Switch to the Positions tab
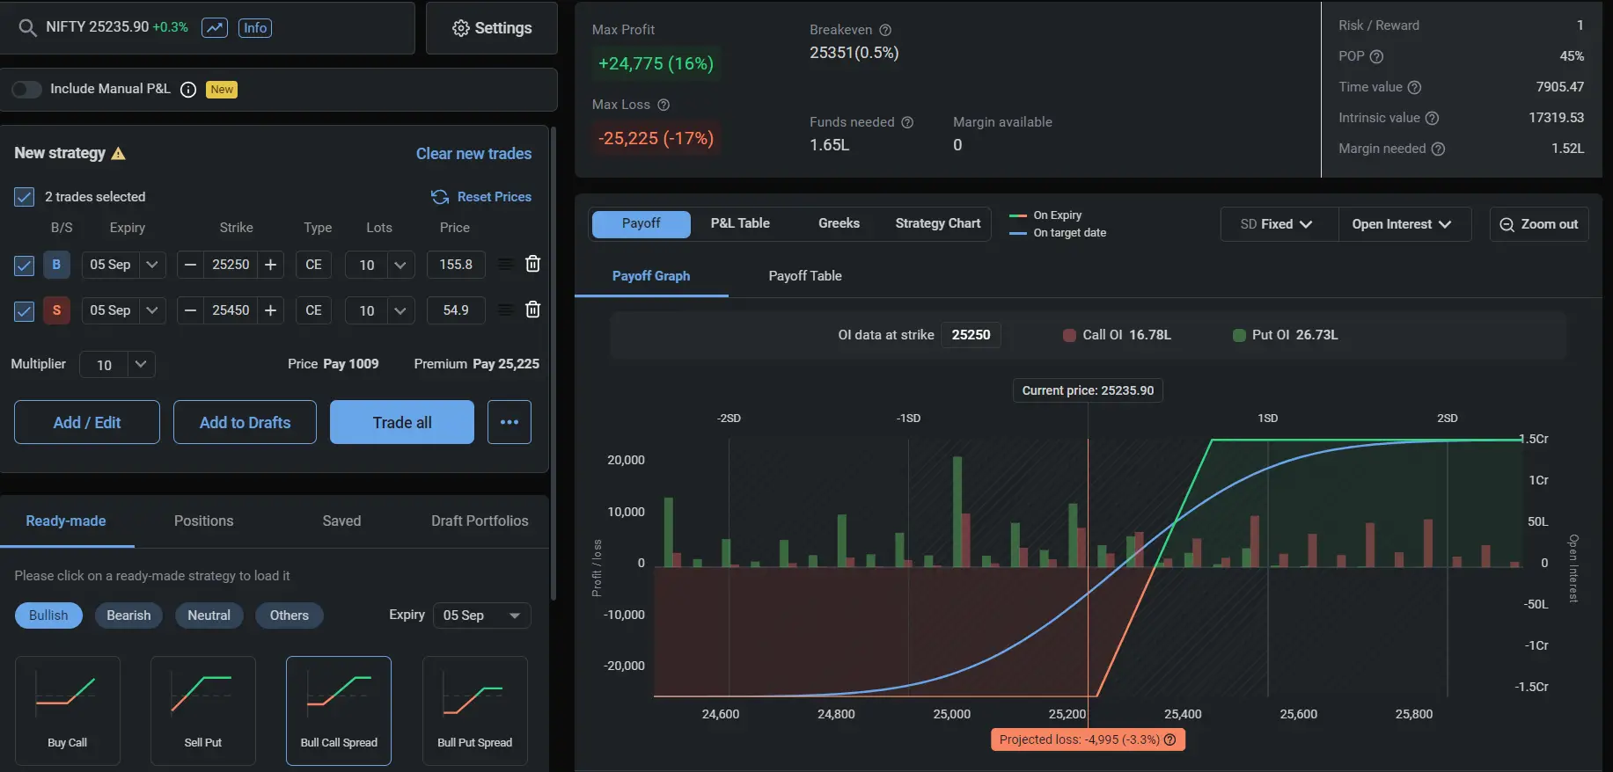The height and width of the screenshot is (772, 1613). tap(204, 521)
